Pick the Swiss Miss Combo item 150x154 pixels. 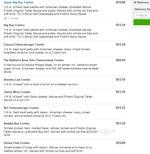(17, 92)
